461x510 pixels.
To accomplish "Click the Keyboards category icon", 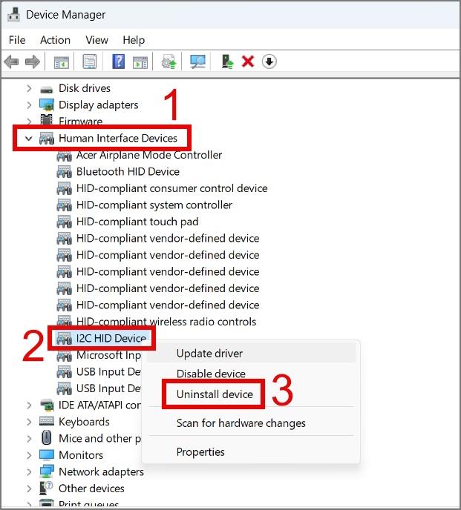I will tap(47, 422).
